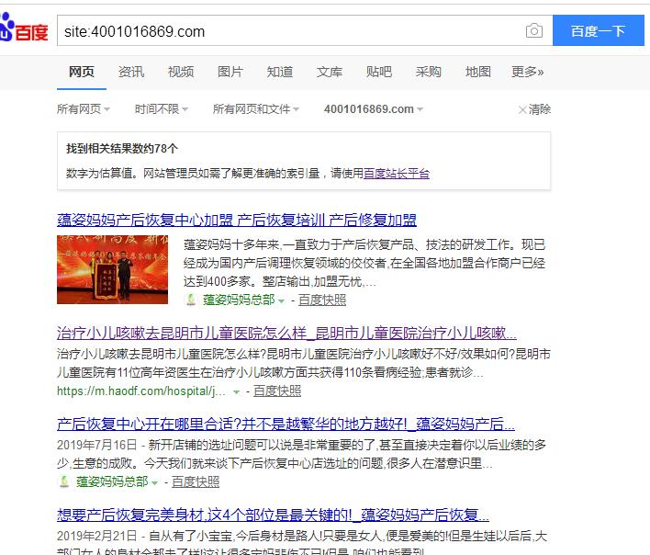
Task: Go to the 文库 tab
Action: pyautogui.click(x=330, y=72)
